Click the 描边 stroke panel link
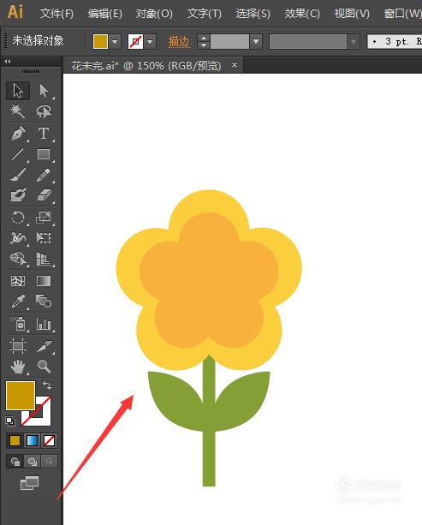 coord(179,42)
